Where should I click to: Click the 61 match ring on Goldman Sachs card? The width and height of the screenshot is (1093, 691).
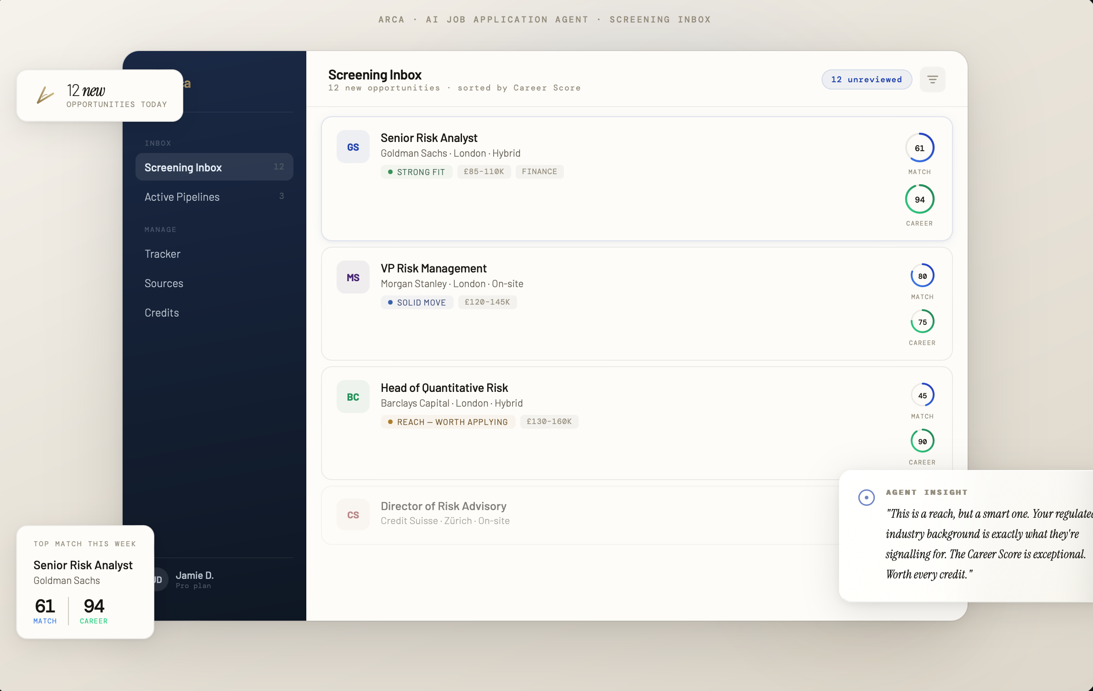[919, 148]
